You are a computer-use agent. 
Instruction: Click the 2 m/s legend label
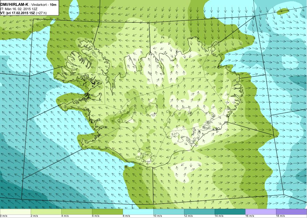click(34, 216)
